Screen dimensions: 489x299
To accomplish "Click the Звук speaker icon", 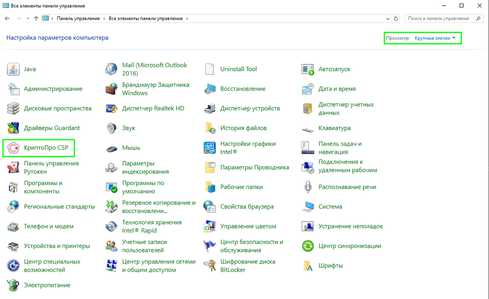I will click(x=112, y=128).
